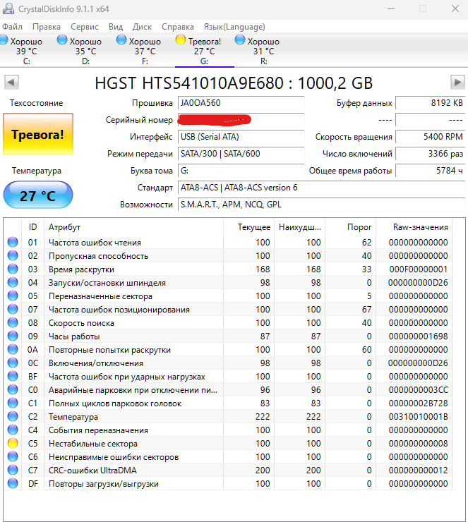Click the Интерфейс field USB (Serial ATA)
The image size is (468, 522).
241,137
